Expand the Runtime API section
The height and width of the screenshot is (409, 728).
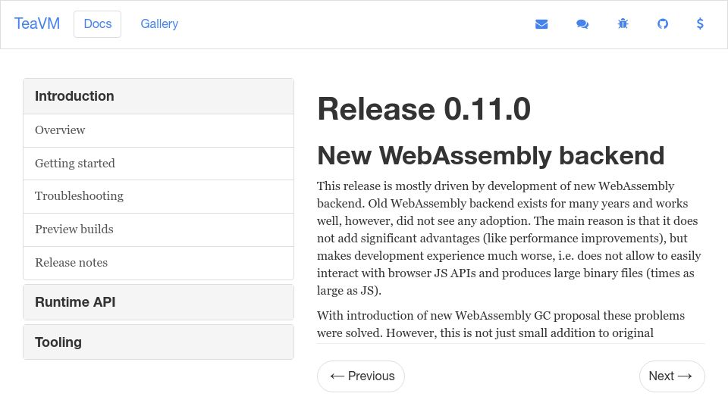pos(158,302)
